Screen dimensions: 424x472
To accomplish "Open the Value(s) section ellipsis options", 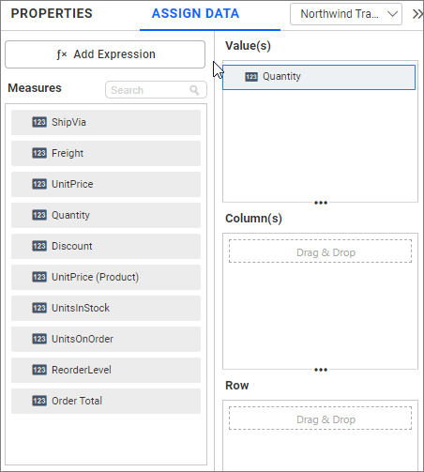I will 321,203.
